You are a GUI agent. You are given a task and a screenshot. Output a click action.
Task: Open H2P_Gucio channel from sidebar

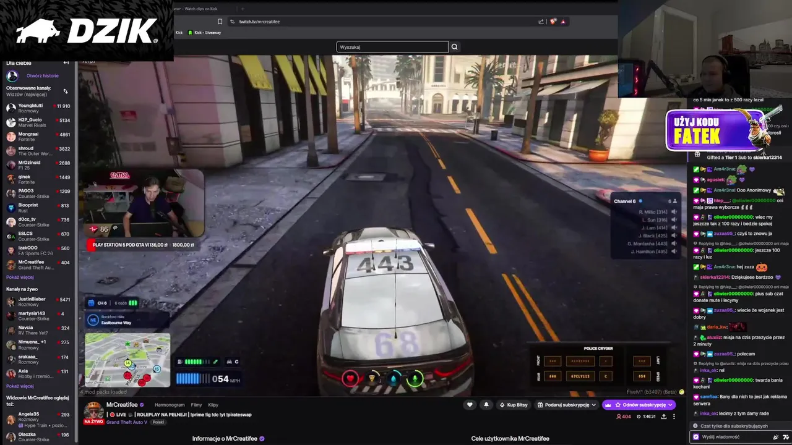38,122
